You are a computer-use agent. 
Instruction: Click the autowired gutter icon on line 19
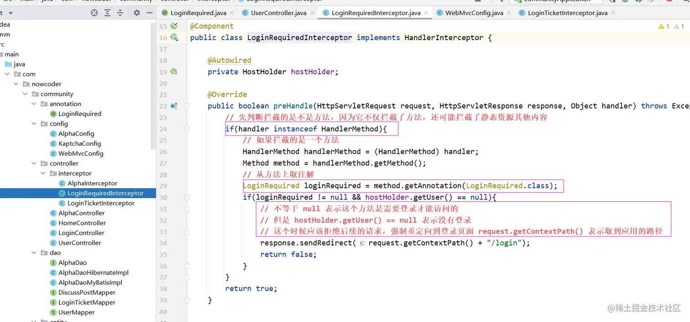[x=174, y=72]
